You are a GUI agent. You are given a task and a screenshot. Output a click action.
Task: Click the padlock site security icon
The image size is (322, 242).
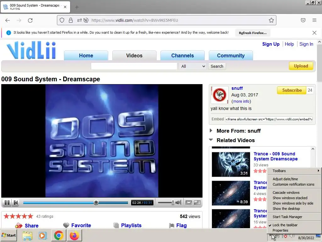[71, 20]
